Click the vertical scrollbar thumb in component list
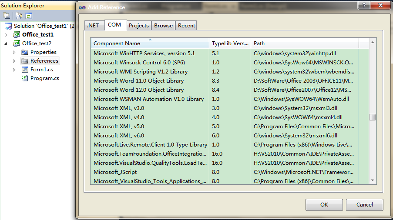This screenshot has width=393, height=220. [x=373, y=117]
